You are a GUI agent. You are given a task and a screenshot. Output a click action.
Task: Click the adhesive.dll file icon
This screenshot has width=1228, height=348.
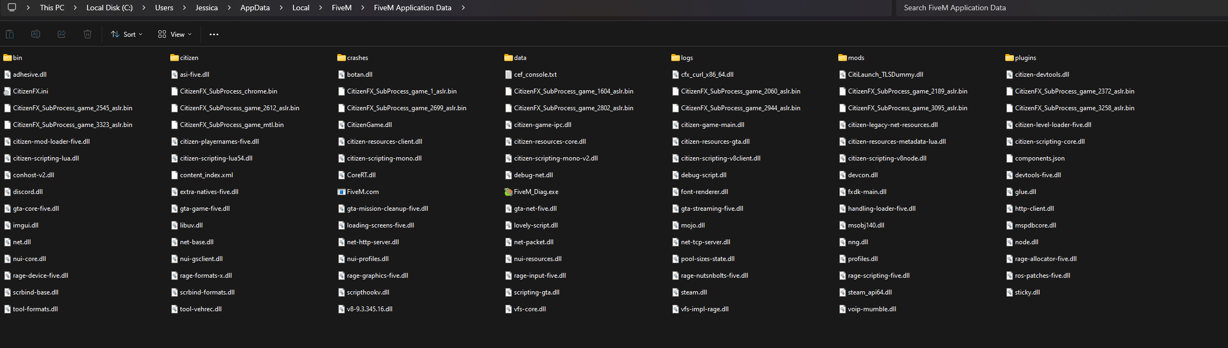(8, 75)
